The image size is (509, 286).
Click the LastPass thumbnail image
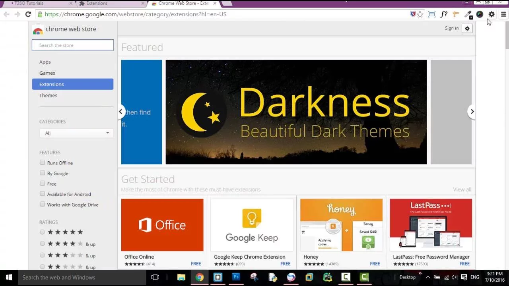(431, 225)
